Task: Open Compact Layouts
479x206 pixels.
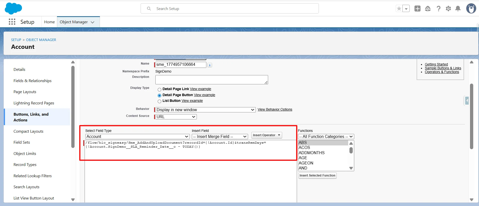Action: [28, 131]
